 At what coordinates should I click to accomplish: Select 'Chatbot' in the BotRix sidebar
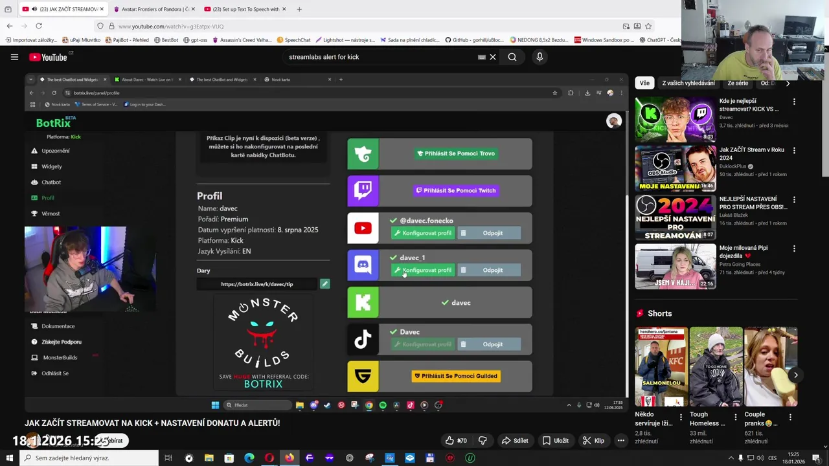(51, 182)
